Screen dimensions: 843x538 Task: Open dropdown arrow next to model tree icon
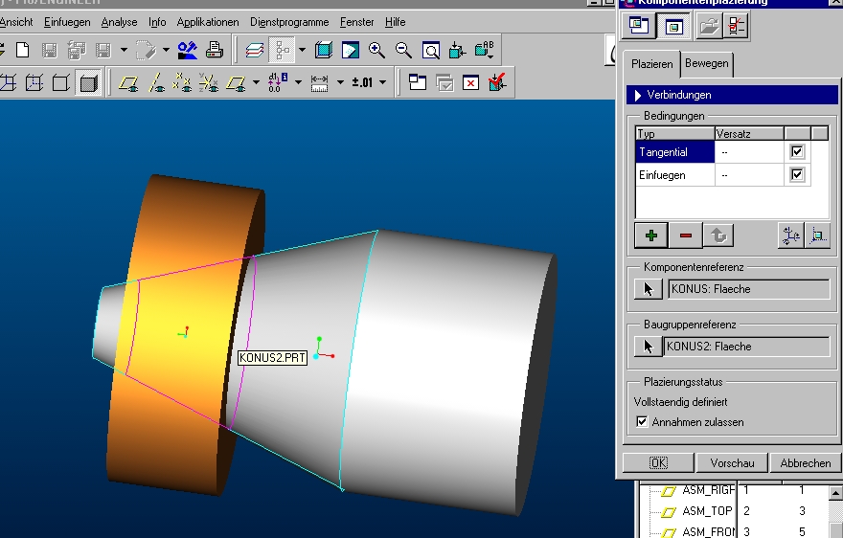[303, 51]
